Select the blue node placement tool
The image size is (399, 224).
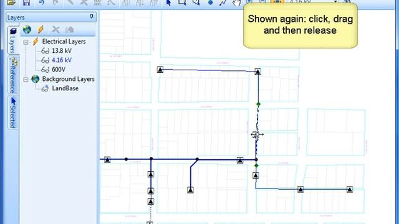(210, 2)
